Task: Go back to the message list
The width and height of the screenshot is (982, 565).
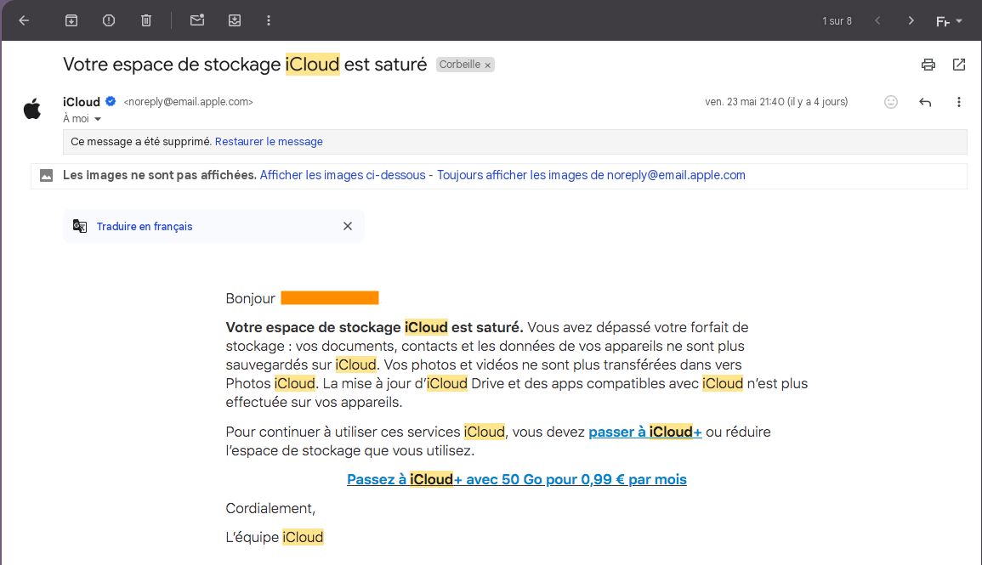Action: tap(24, 20)
